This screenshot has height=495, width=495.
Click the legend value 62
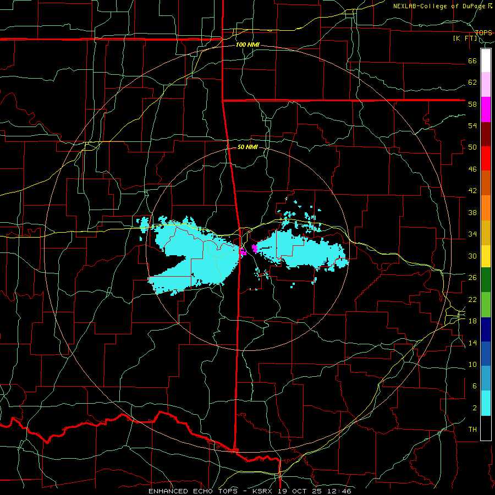[x=472, y=82]
